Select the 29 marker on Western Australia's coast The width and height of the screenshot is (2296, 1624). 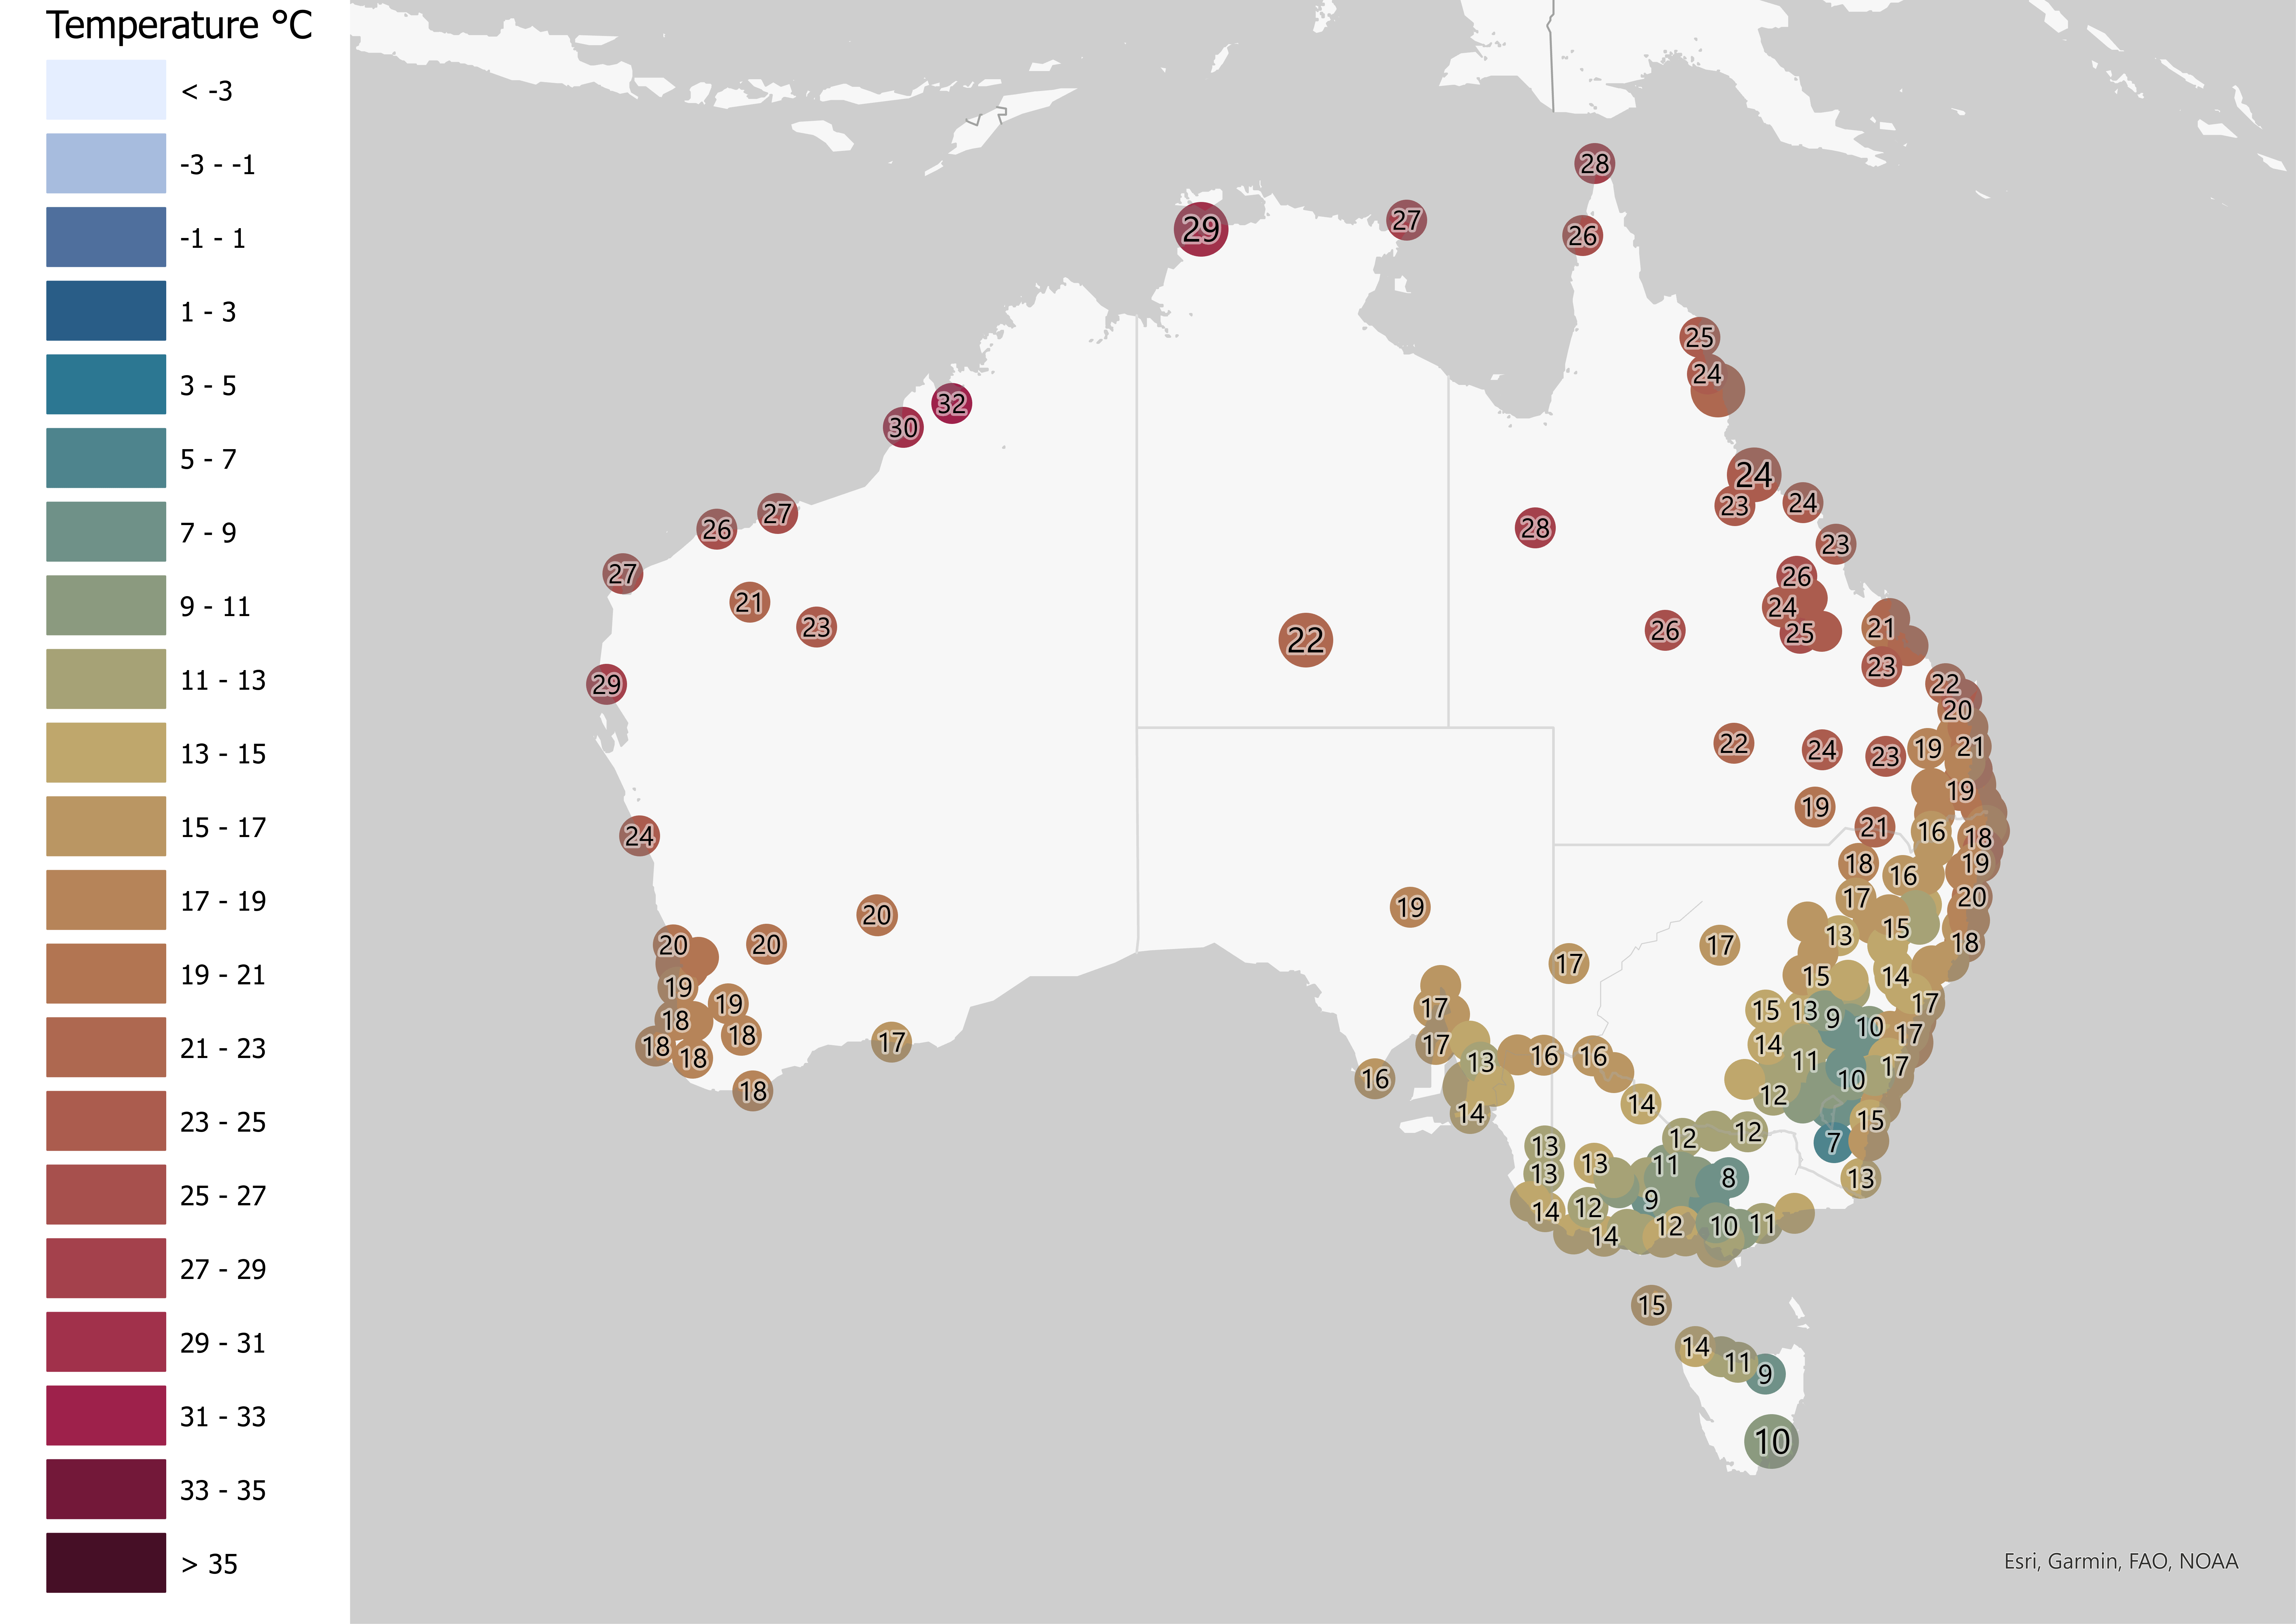tap(606, 684)
